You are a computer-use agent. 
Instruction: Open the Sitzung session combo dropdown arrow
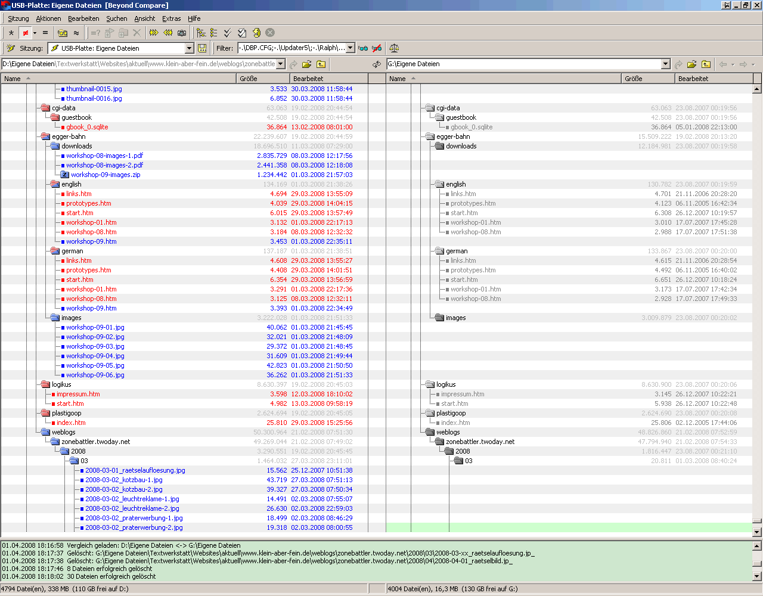pos(190,48)
